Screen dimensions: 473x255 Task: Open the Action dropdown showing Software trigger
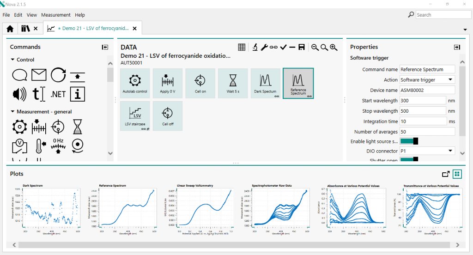427,79
